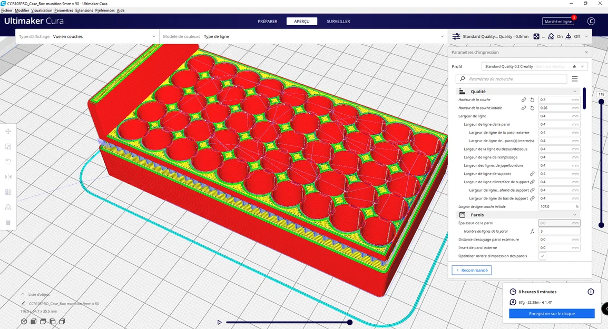Open the Extensions menu
This screenshot has height=329, width=608.
coord(84,11)
